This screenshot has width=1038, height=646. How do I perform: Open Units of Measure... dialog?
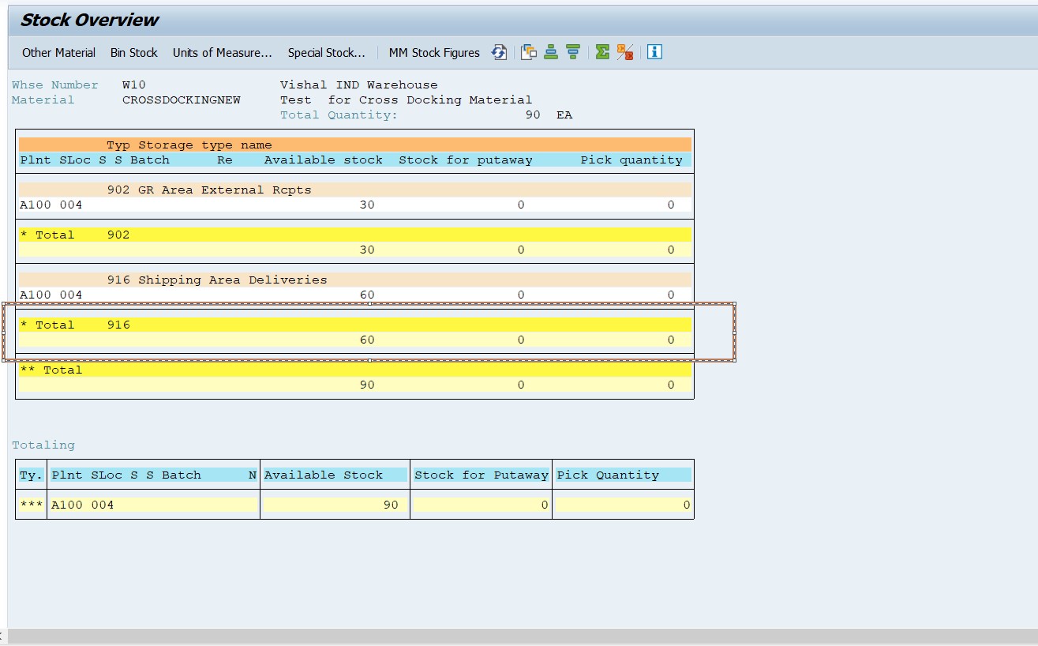tap(223, 53)
